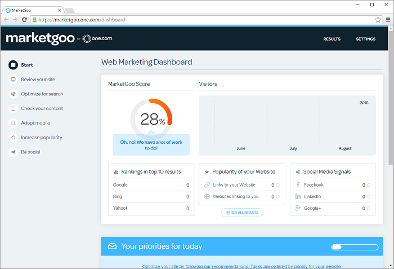Open a new browser tab
Screen dimensions: 394x269
click(x=69, y=10)
